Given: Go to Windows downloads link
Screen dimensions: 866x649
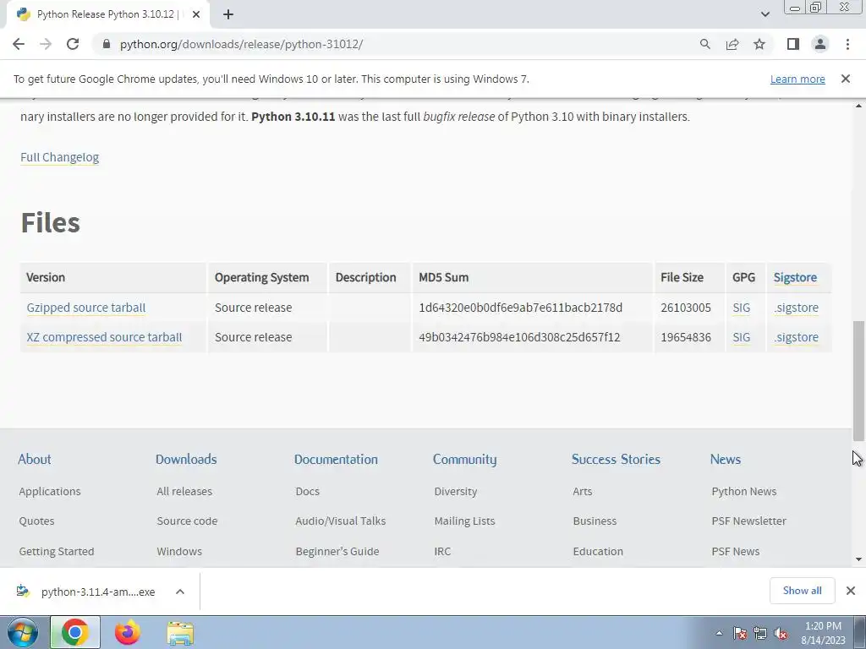Looking at the screenshot, I should [179, 551].
